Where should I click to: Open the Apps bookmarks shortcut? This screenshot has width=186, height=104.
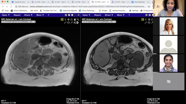(x=5, y=11)
